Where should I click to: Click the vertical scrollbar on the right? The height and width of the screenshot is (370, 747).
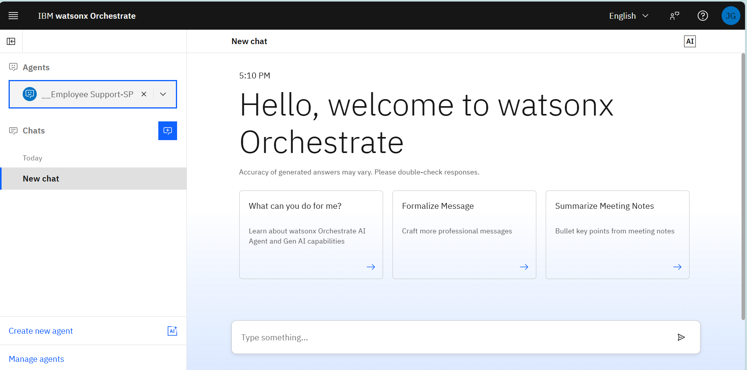click(743, 187)
